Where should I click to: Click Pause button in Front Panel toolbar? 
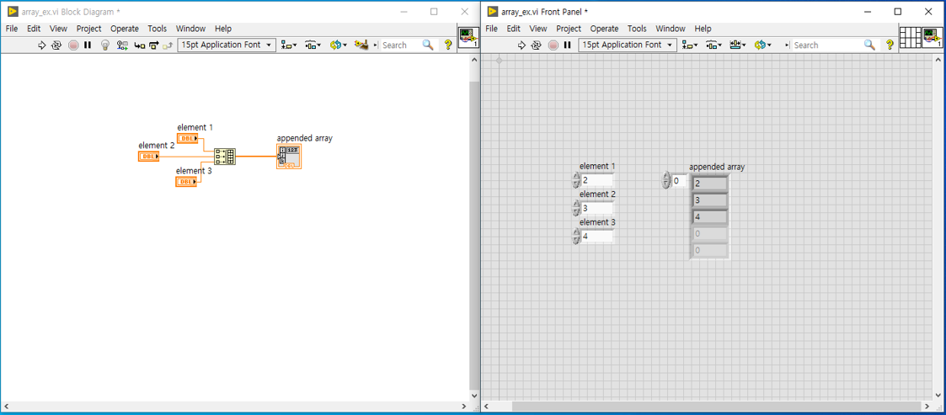(567, 45)
